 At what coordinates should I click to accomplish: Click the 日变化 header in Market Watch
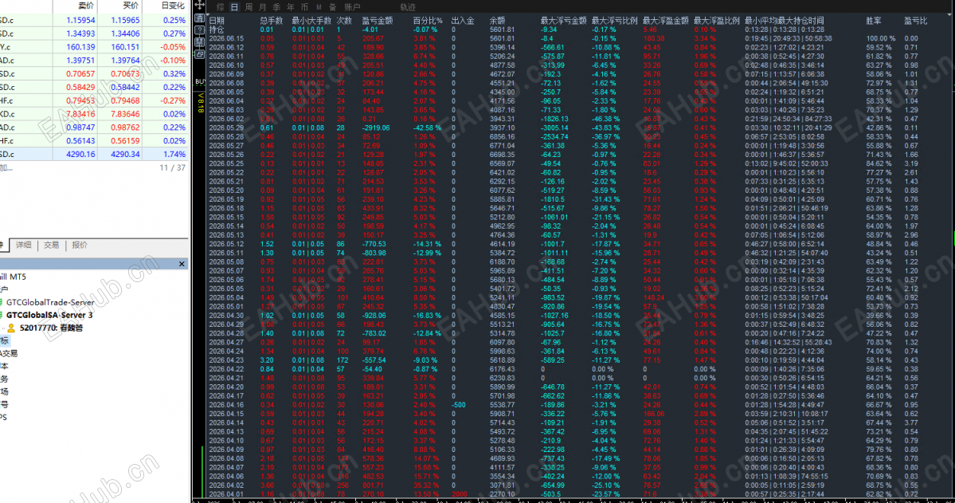tap(173, 6)
